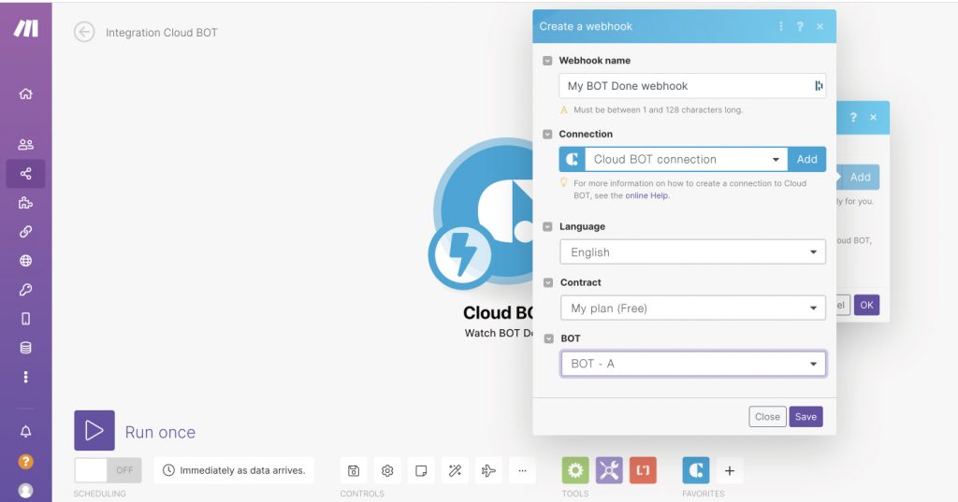Click Add next to Cloud BOT connection
Screen dimensions: 958x502
[806, 160]
